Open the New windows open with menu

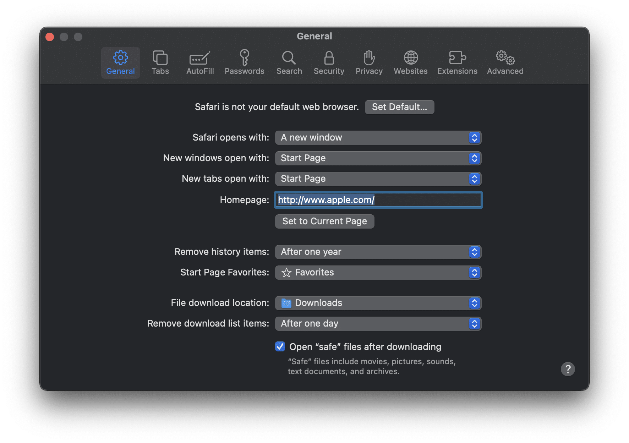378,158
